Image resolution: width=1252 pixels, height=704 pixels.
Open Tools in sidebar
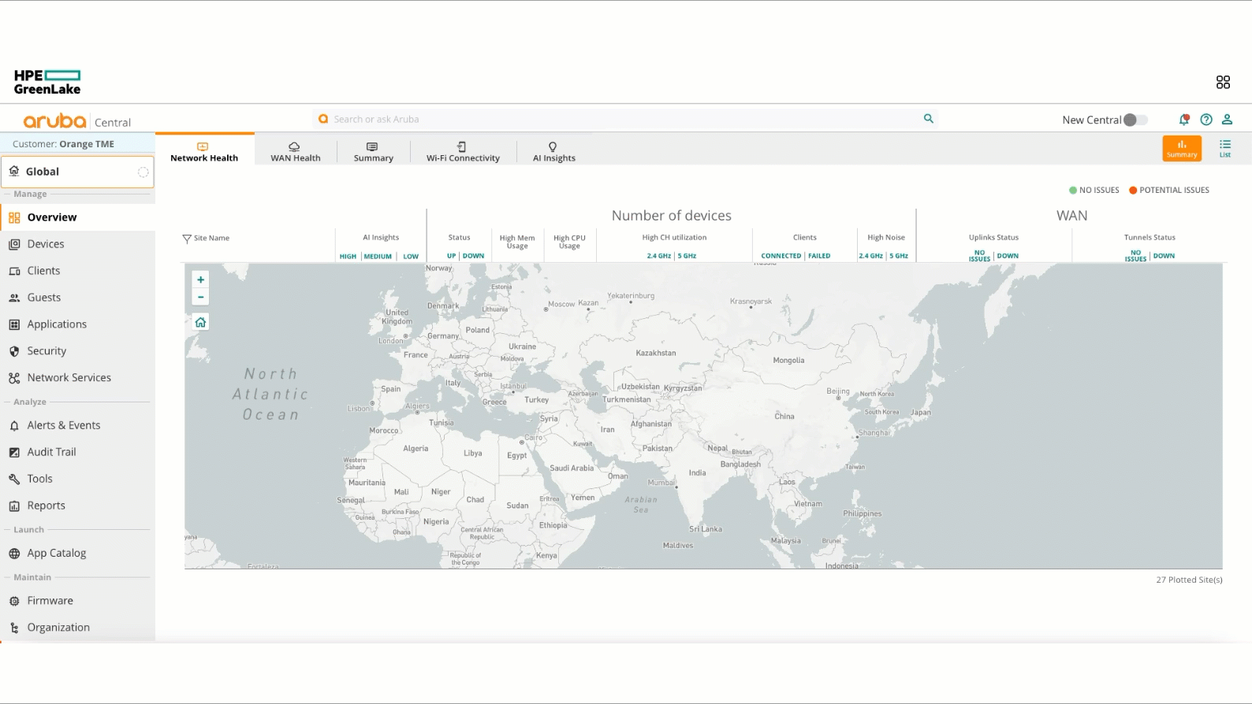coord(77,479)
